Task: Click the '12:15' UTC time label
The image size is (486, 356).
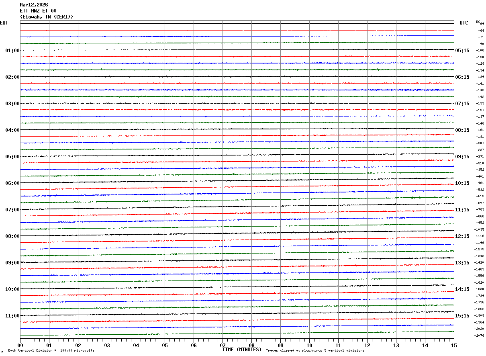Action: point(462,236)
